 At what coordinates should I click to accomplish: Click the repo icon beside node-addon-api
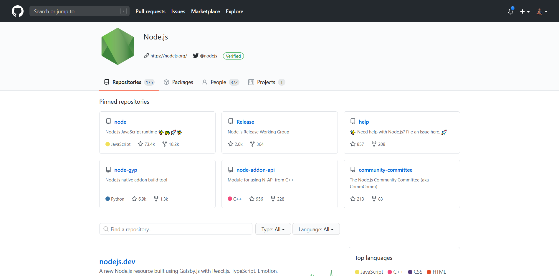coord(231,170)
